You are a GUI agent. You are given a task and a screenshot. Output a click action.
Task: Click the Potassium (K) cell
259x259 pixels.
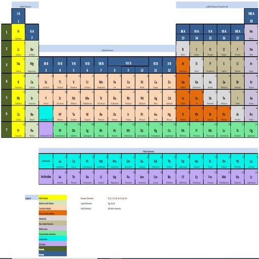tap(18, 81)
